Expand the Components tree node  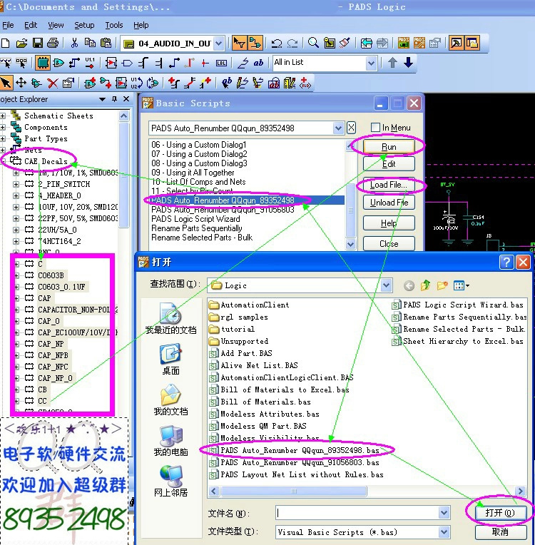point(3,127)
